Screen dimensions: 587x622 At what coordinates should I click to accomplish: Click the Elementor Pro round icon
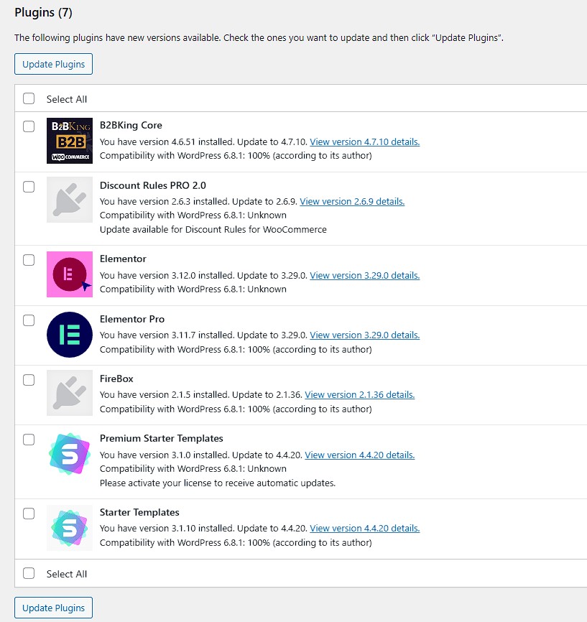click(70, 335)
